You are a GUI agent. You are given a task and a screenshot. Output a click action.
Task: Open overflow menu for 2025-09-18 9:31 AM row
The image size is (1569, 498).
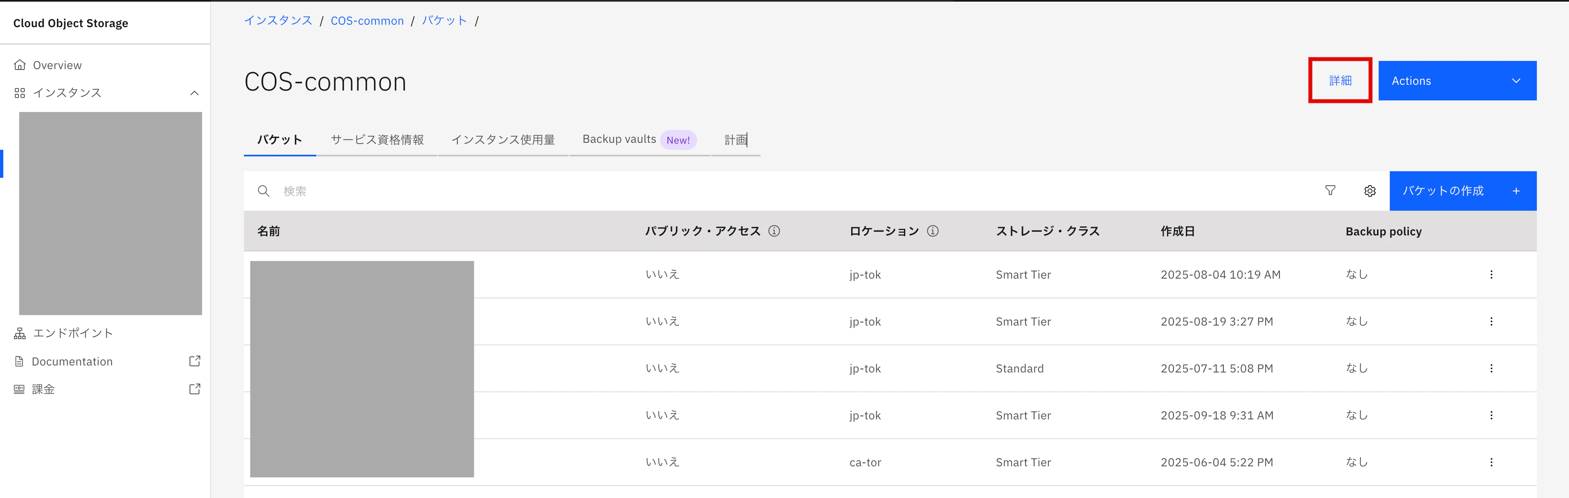click(x=1492, y=415)
